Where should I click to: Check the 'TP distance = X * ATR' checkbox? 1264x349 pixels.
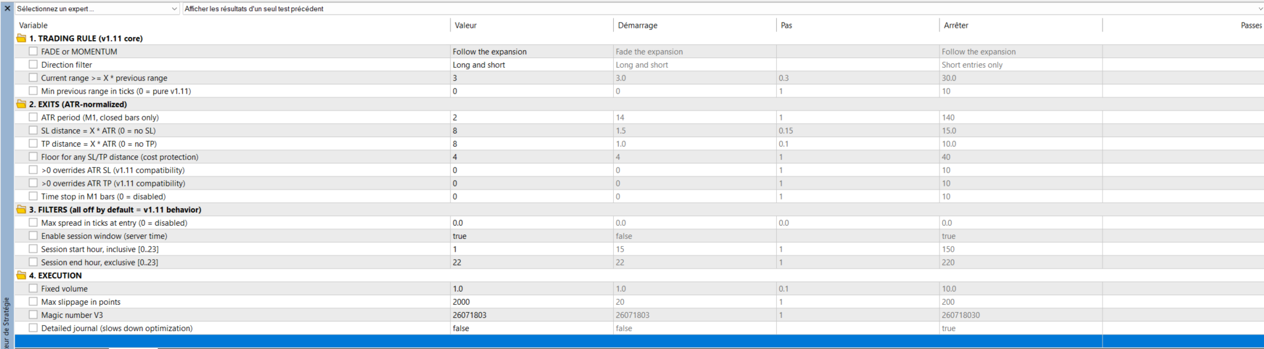[x=33, y=144]
